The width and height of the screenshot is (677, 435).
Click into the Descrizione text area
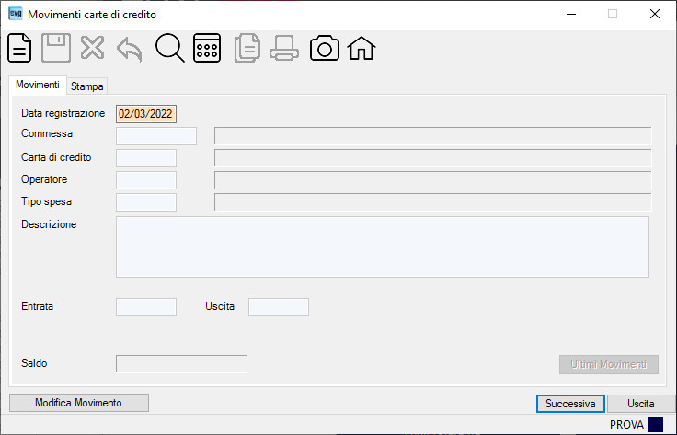[x=383, y=246]
